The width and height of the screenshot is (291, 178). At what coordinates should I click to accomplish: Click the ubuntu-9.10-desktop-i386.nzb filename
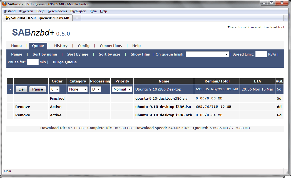pyautogui.click(x=164, y=115)
